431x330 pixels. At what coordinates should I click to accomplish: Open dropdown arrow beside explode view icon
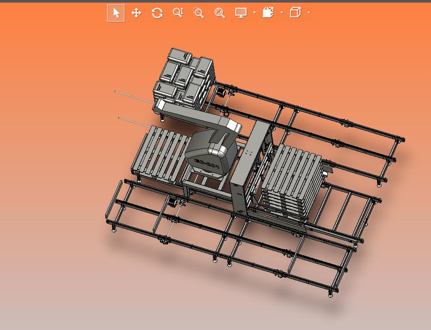(282, 13)
